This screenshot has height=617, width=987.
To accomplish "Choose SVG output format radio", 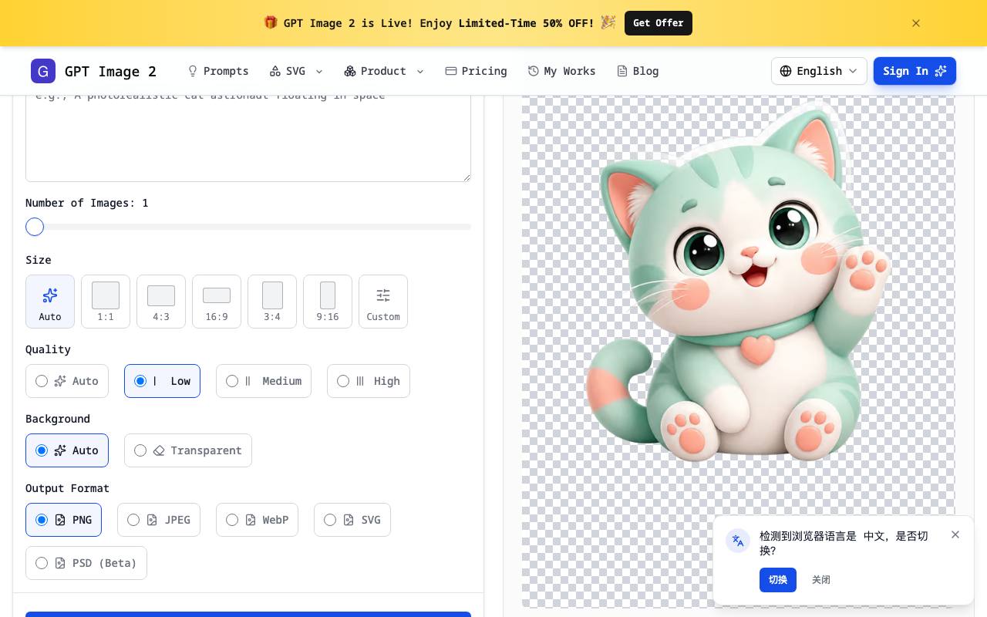I will (330, 520).
